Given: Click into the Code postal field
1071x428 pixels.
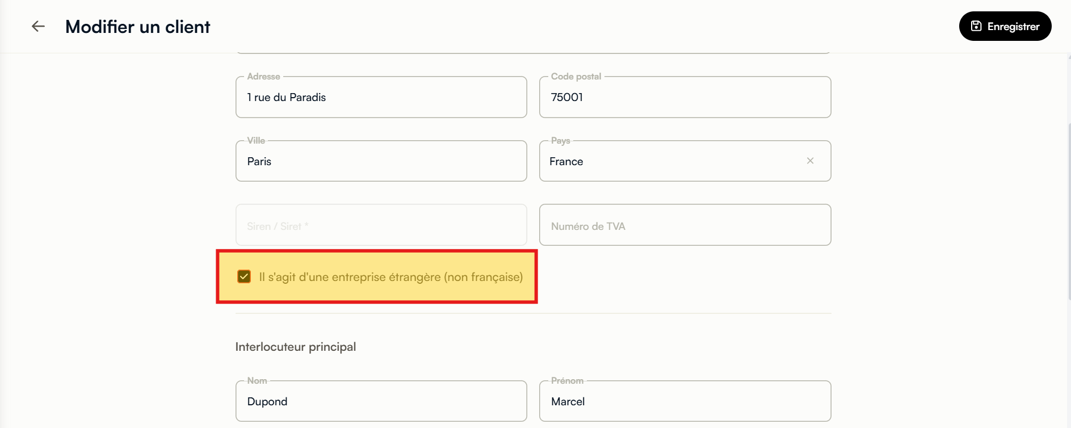Looking at the screenshot, I should (685, 97).
